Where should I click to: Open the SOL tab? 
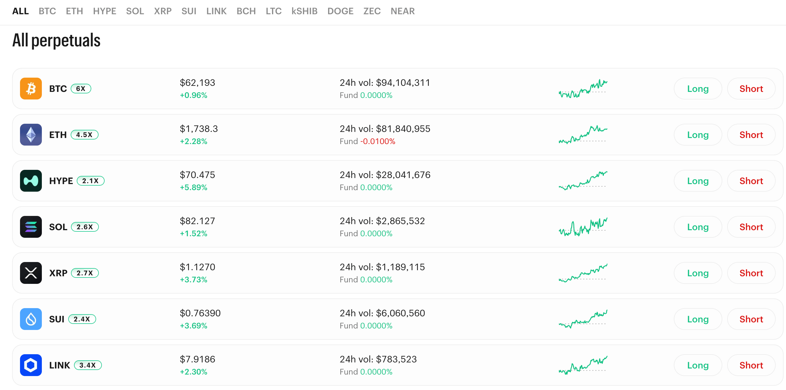[x=135, y=11]
